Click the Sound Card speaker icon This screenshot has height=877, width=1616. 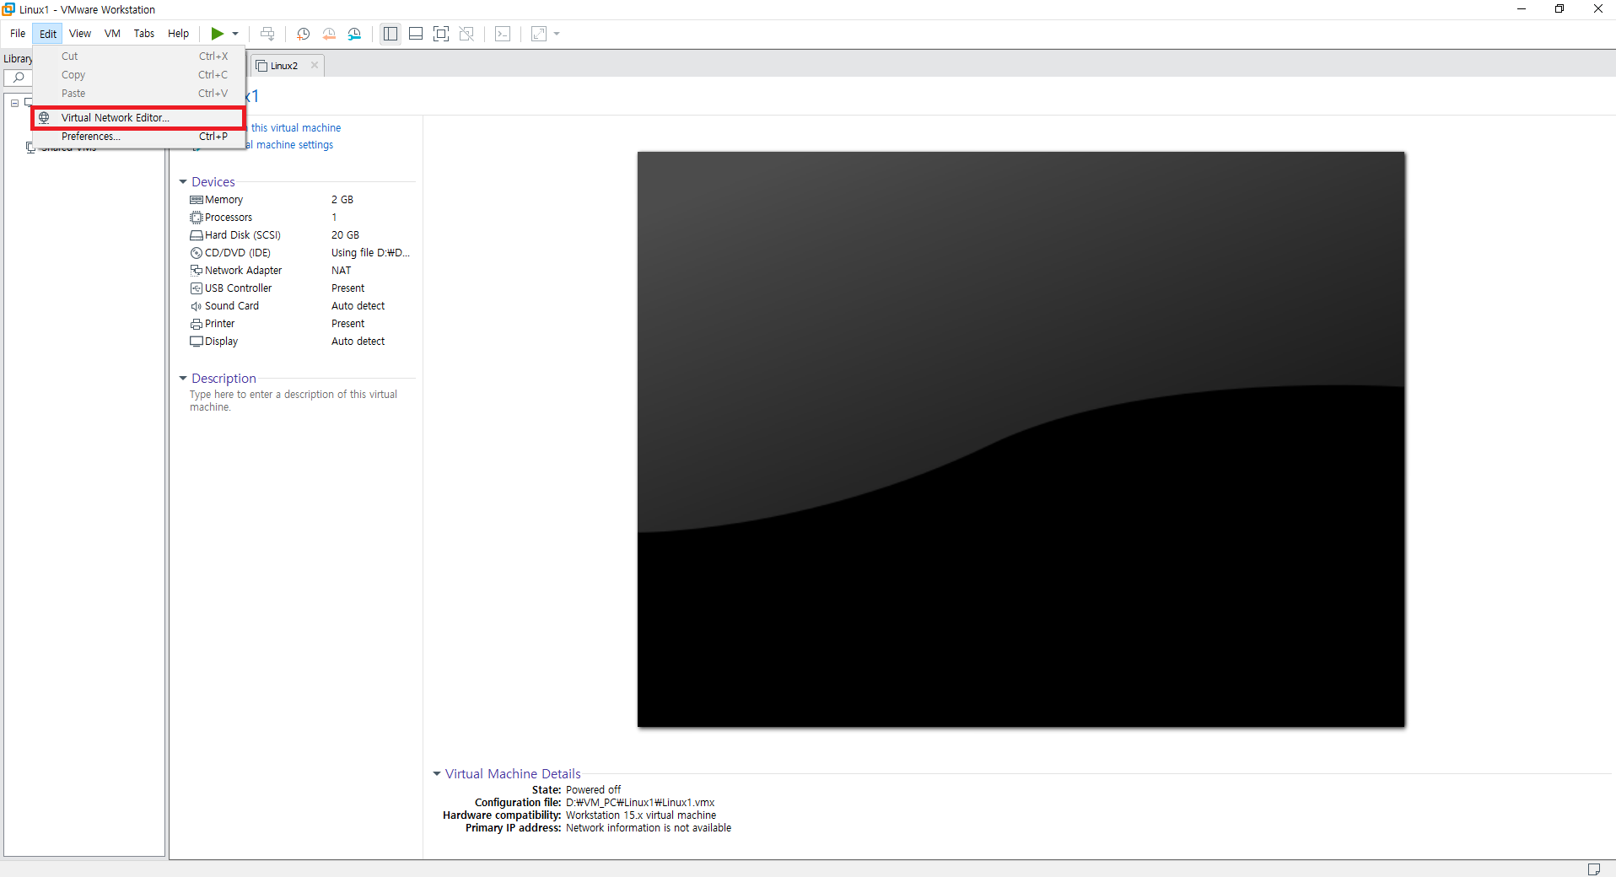197,306
